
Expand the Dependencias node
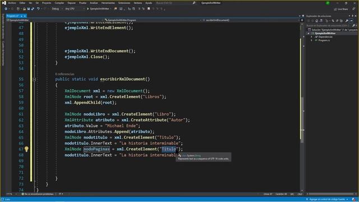pos(311,37)
